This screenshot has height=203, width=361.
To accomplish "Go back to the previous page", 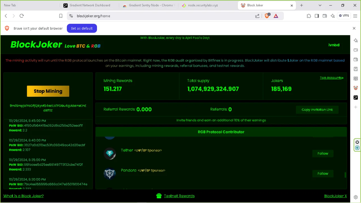I will tap(6, 16).
